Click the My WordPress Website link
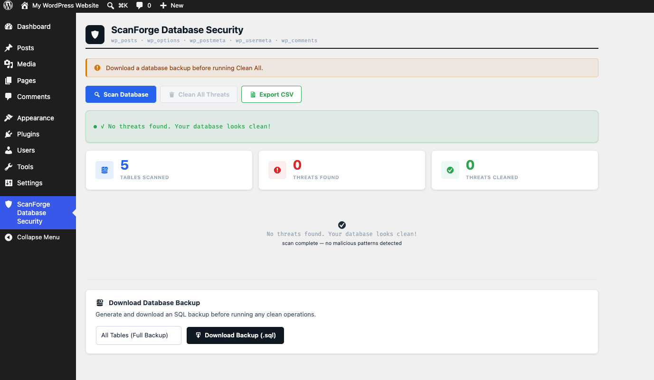654x380 pixels. tap(66, 6)
